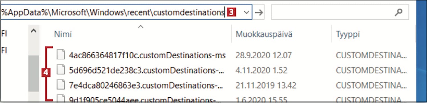427x103 pixels.
Task: Click the file icon of 9d1f905ce5044aee
Action: click(x=60, y=99)
